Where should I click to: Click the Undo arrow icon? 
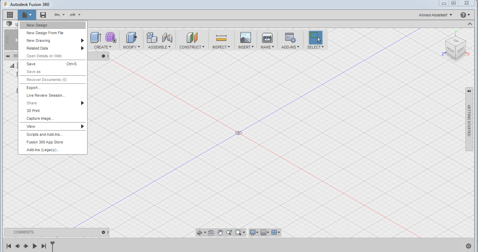tap(57, 15)
